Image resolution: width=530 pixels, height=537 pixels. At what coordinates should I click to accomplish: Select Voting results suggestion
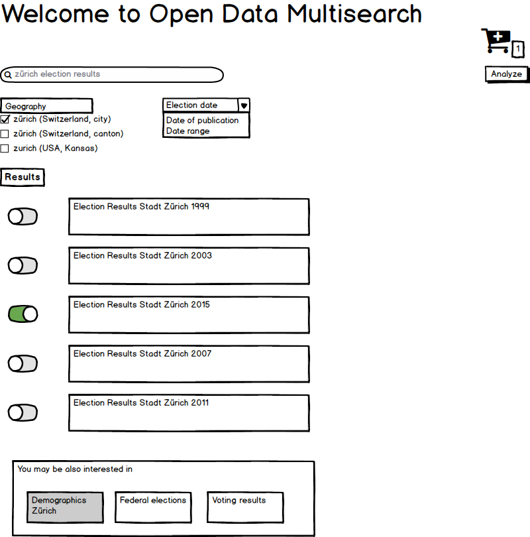coord(245,507)
